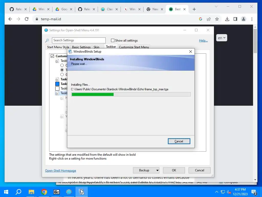Open the Chrome profile avatar
The width and height of the screenshot is (262, 197).
(244, 19)
